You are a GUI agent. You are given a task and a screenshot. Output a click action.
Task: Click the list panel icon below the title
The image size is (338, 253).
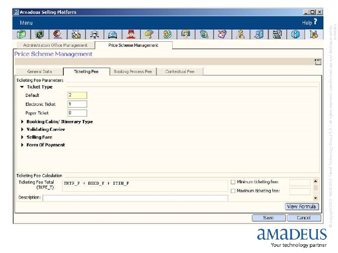tap(318, 62)
